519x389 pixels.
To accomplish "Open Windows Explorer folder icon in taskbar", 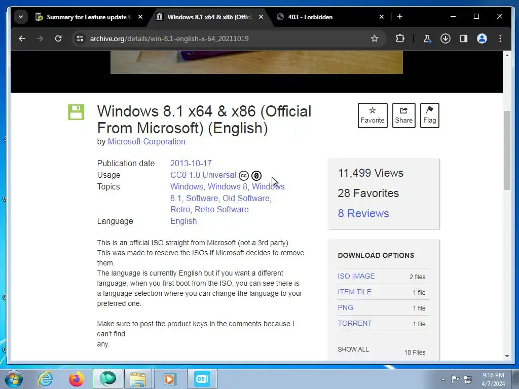I will pyautogui.click(x=138, y=379).
